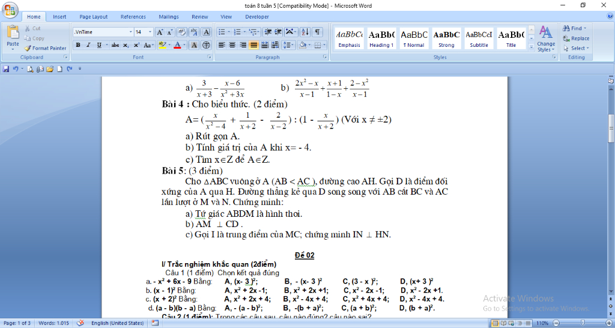Screen dimensions: 615x328
Task: Expand the highlight color dropdown arrow
Action: point(169,45)
